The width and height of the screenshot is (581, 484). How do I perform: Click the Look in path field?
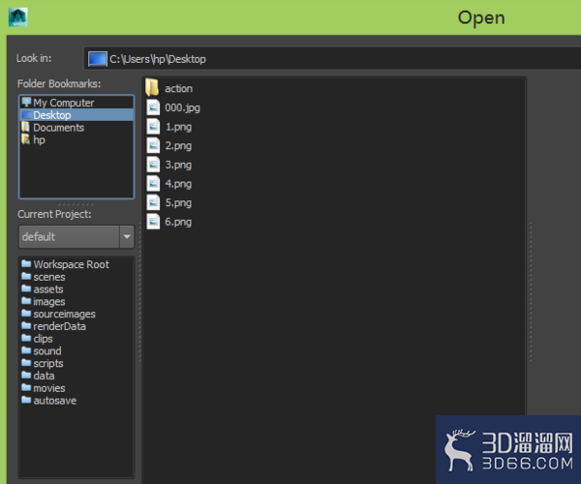(332, 58)
